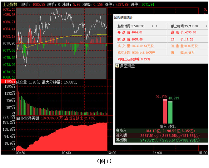The image size is (209, 168).
Task: Advance start time with right arrow
Action: 157,26
